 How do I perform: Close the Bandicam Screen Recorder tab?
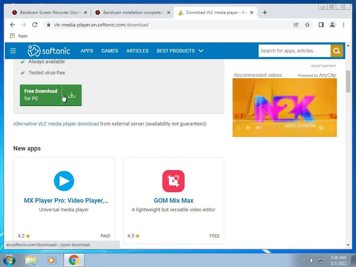[x=86, y=13]
